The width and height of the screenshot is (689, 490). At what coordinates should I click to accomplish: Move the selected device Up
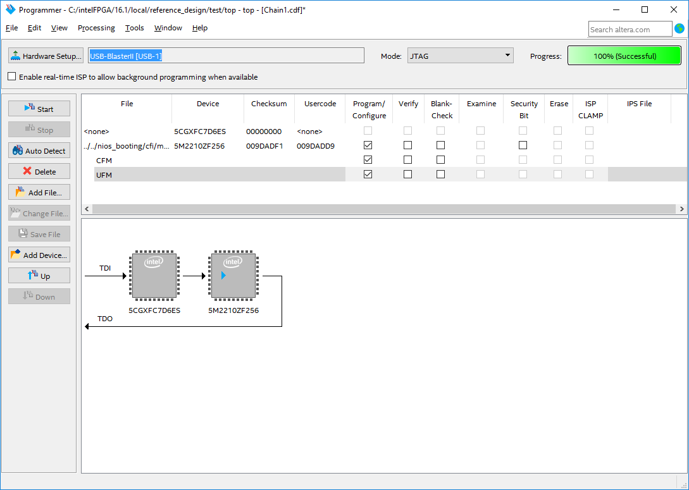click(x=39, y=276)
